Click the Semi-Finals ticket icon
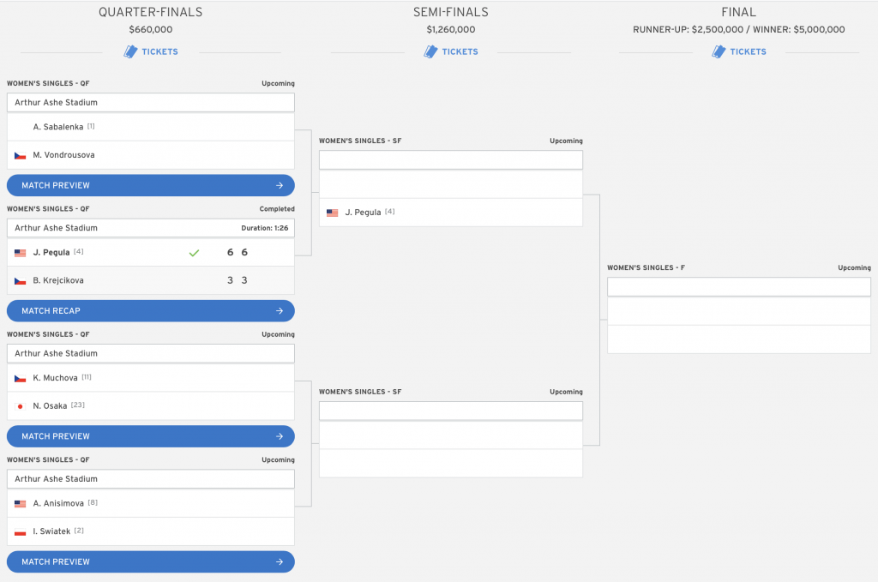The height and width of the screenshot is (582, 878). [x=431, y=51]
